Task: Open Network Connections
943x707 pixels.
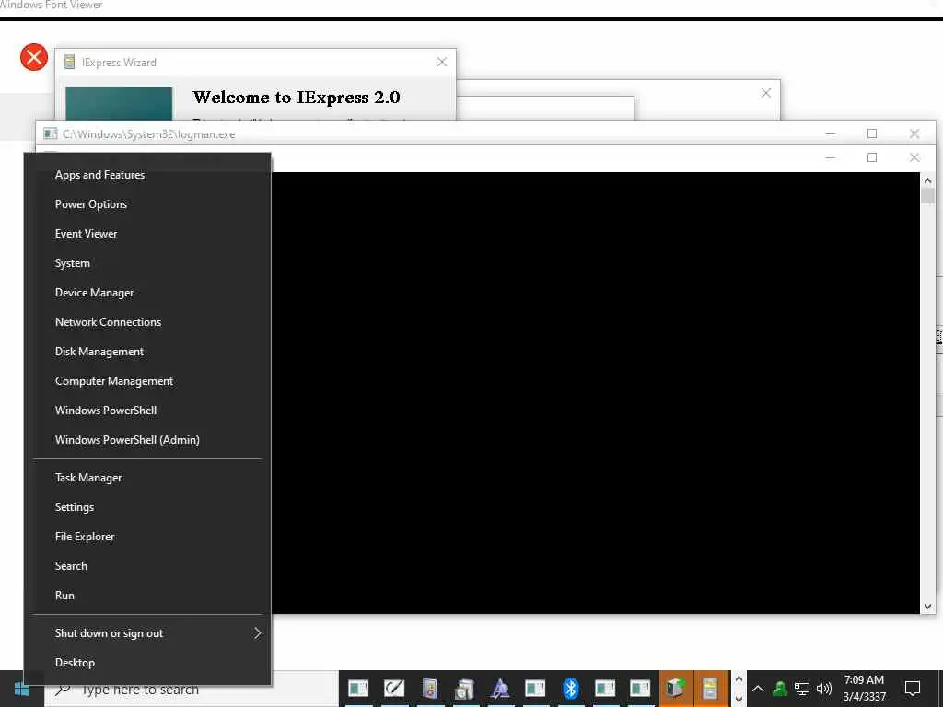Action: coord(147,322)
